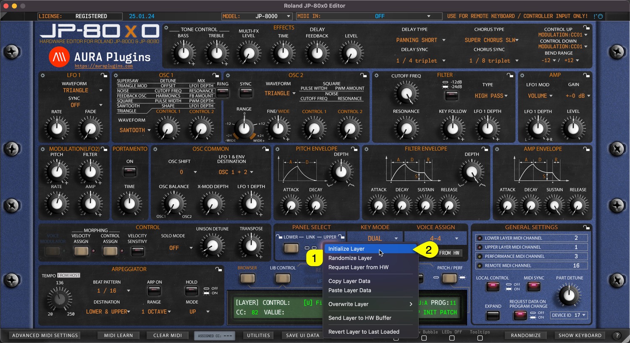Choose Copy Layer Data menu item
The image size is (630, 343).
[349, 281]
